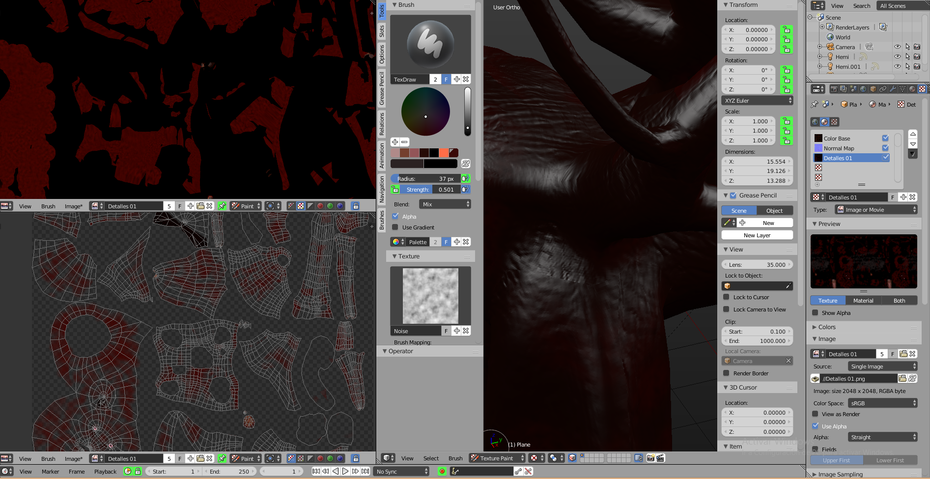Pick the orange swatch in the palette
The image size is (930, 479).
point(444,153)
